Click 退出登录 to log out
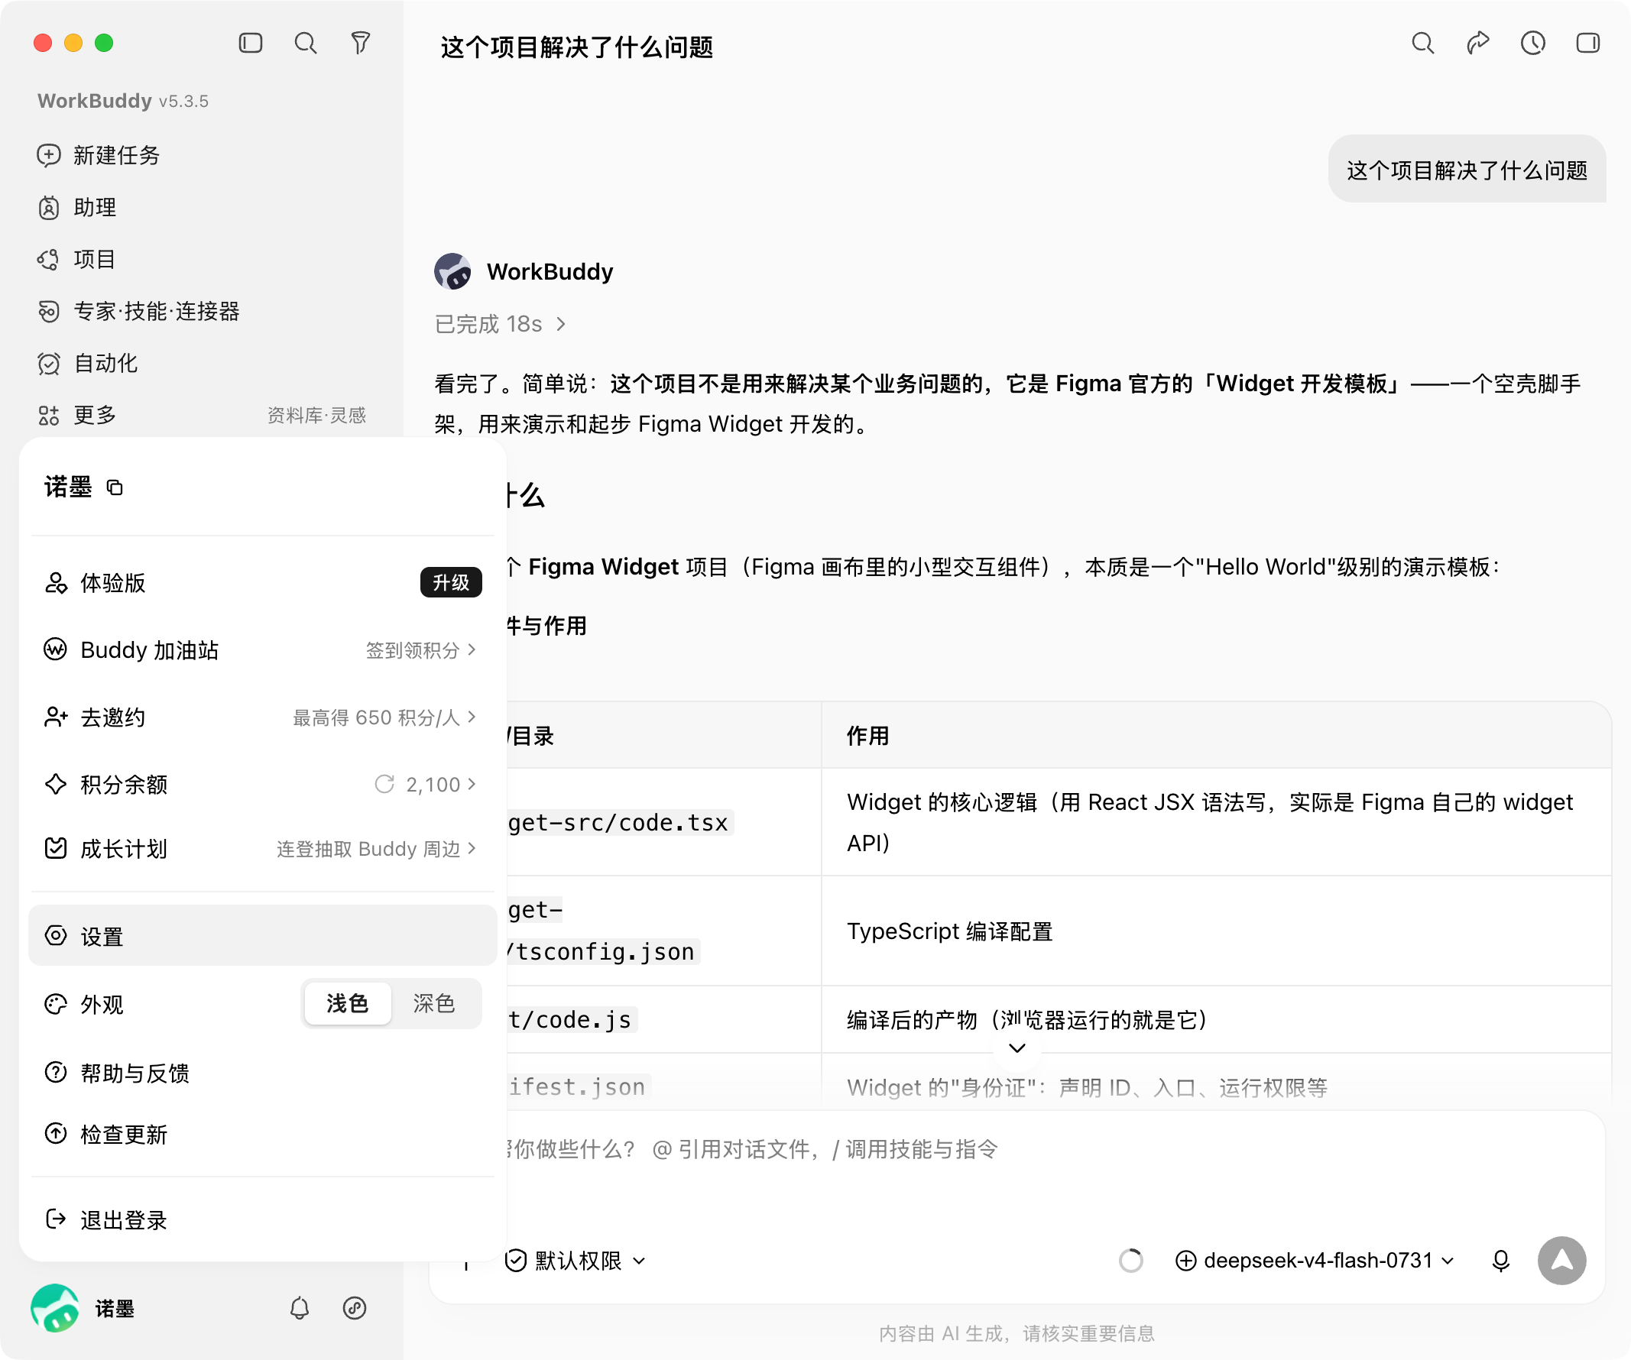The image size is (1631, 1360). [262, 1219]
